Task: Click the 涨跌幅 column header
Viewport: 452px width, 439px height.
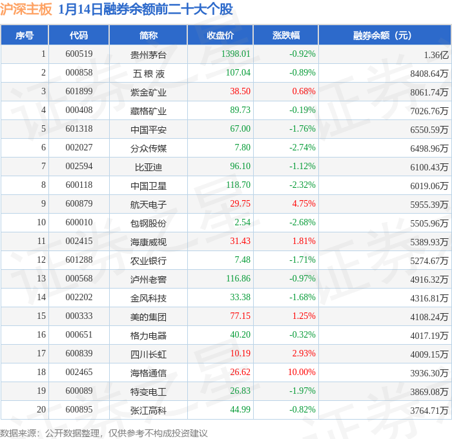Action: [286, 35]
